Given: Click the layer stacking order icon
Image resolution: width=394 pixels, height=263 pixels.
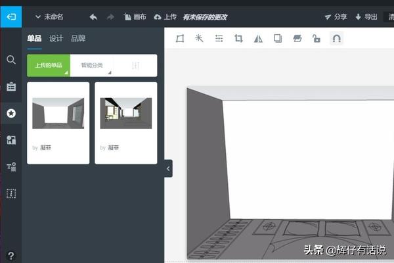Looking at the screenshot, I should tap(297, 39).
